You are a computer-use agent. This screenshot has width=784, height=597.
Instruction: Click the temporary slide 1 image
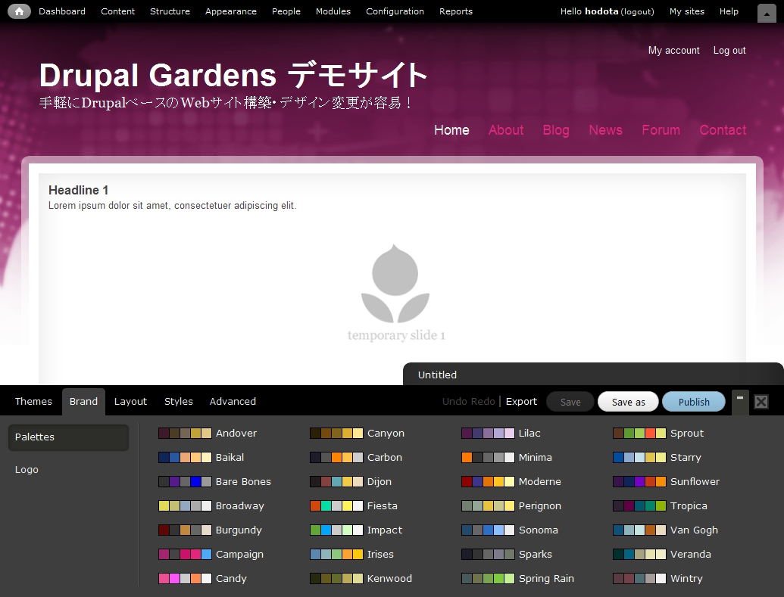(395, 292)
